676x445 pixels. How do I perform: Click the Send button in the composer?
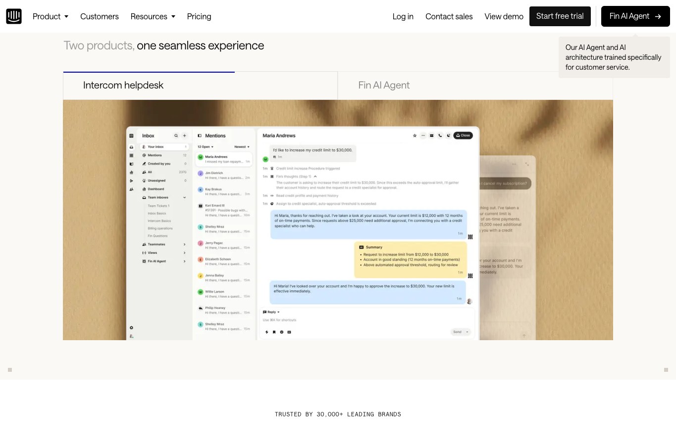461,332
